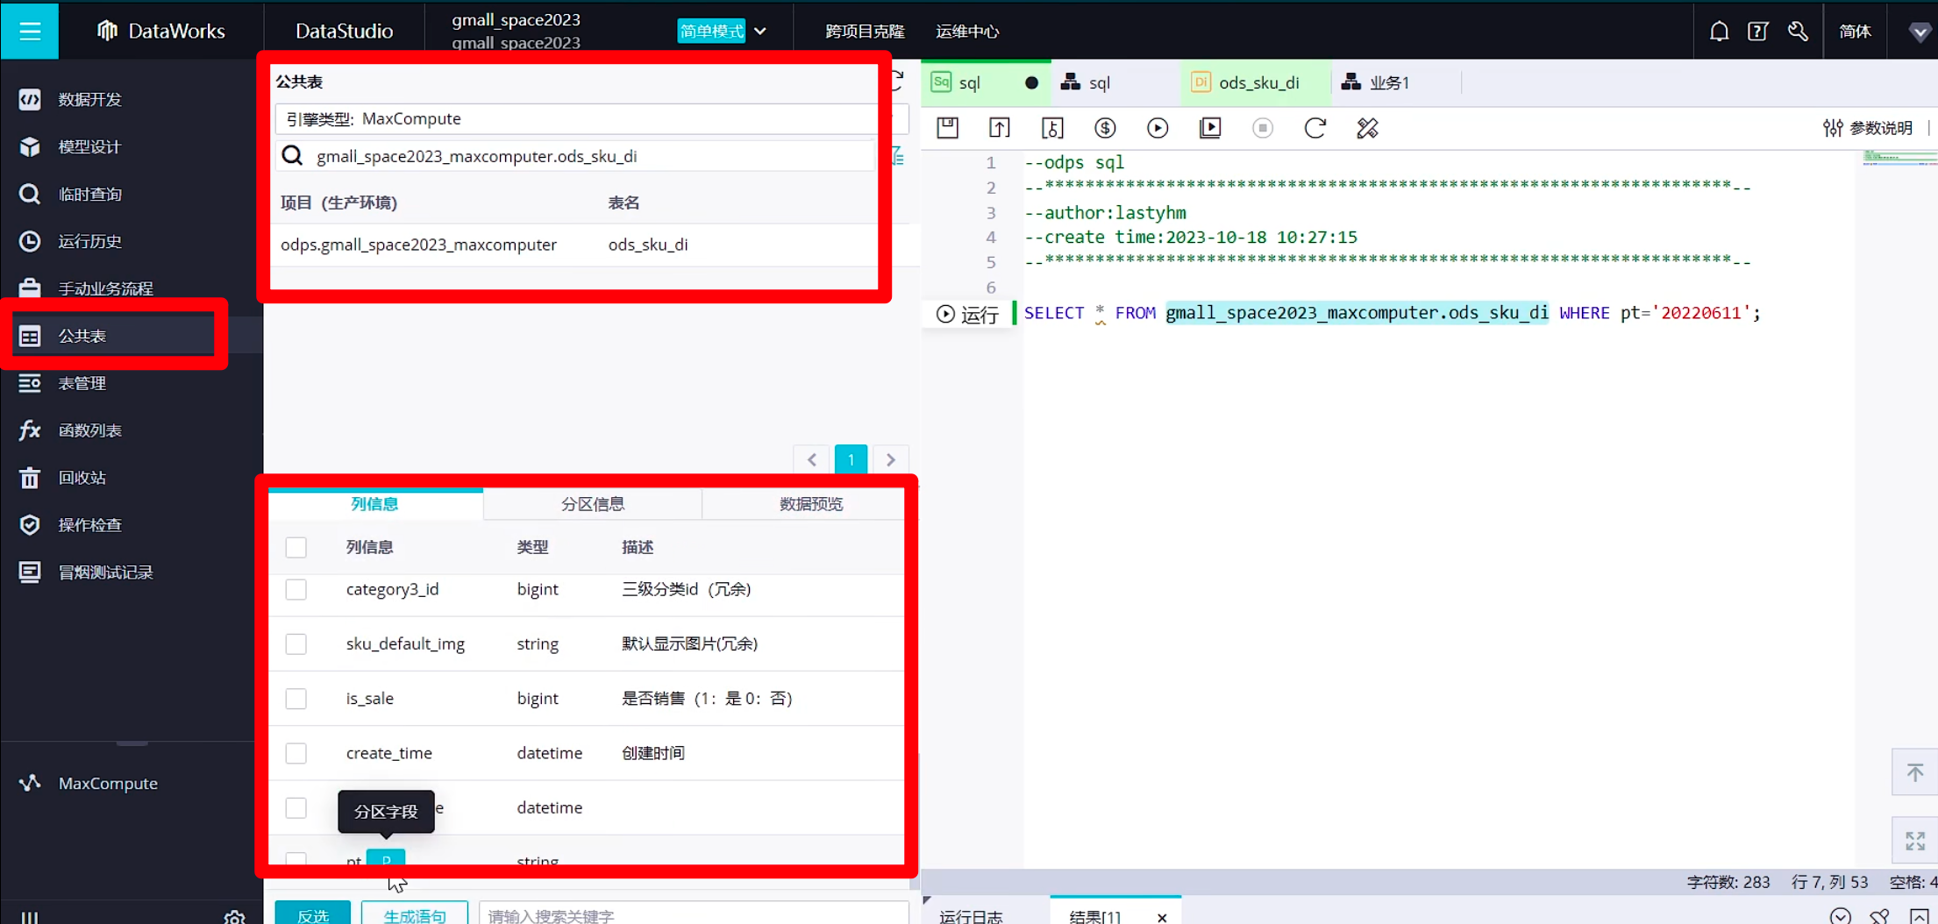Open the wrench settings icon in header
Image resolution: width=1938 pixels, height=924 pixels.
[x=1798, y=32]
